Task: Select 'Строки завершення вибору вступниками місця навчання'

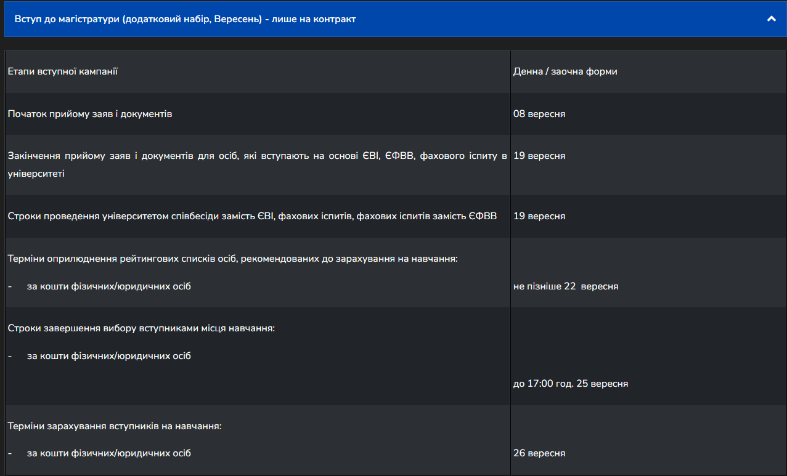Action: tap(141, 328)
